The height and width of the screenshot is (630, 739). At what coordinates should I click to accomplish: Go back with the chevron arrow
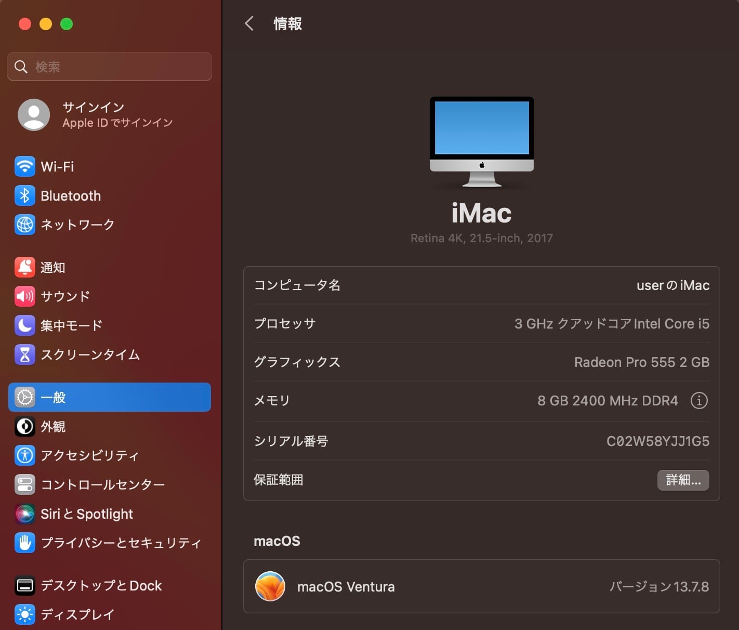(249, 23)
